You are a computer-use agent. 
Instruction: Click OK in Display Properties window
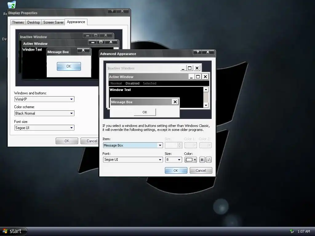67,141
